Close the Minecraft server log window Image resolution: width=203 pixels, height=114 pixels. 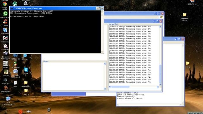[161, 21]
